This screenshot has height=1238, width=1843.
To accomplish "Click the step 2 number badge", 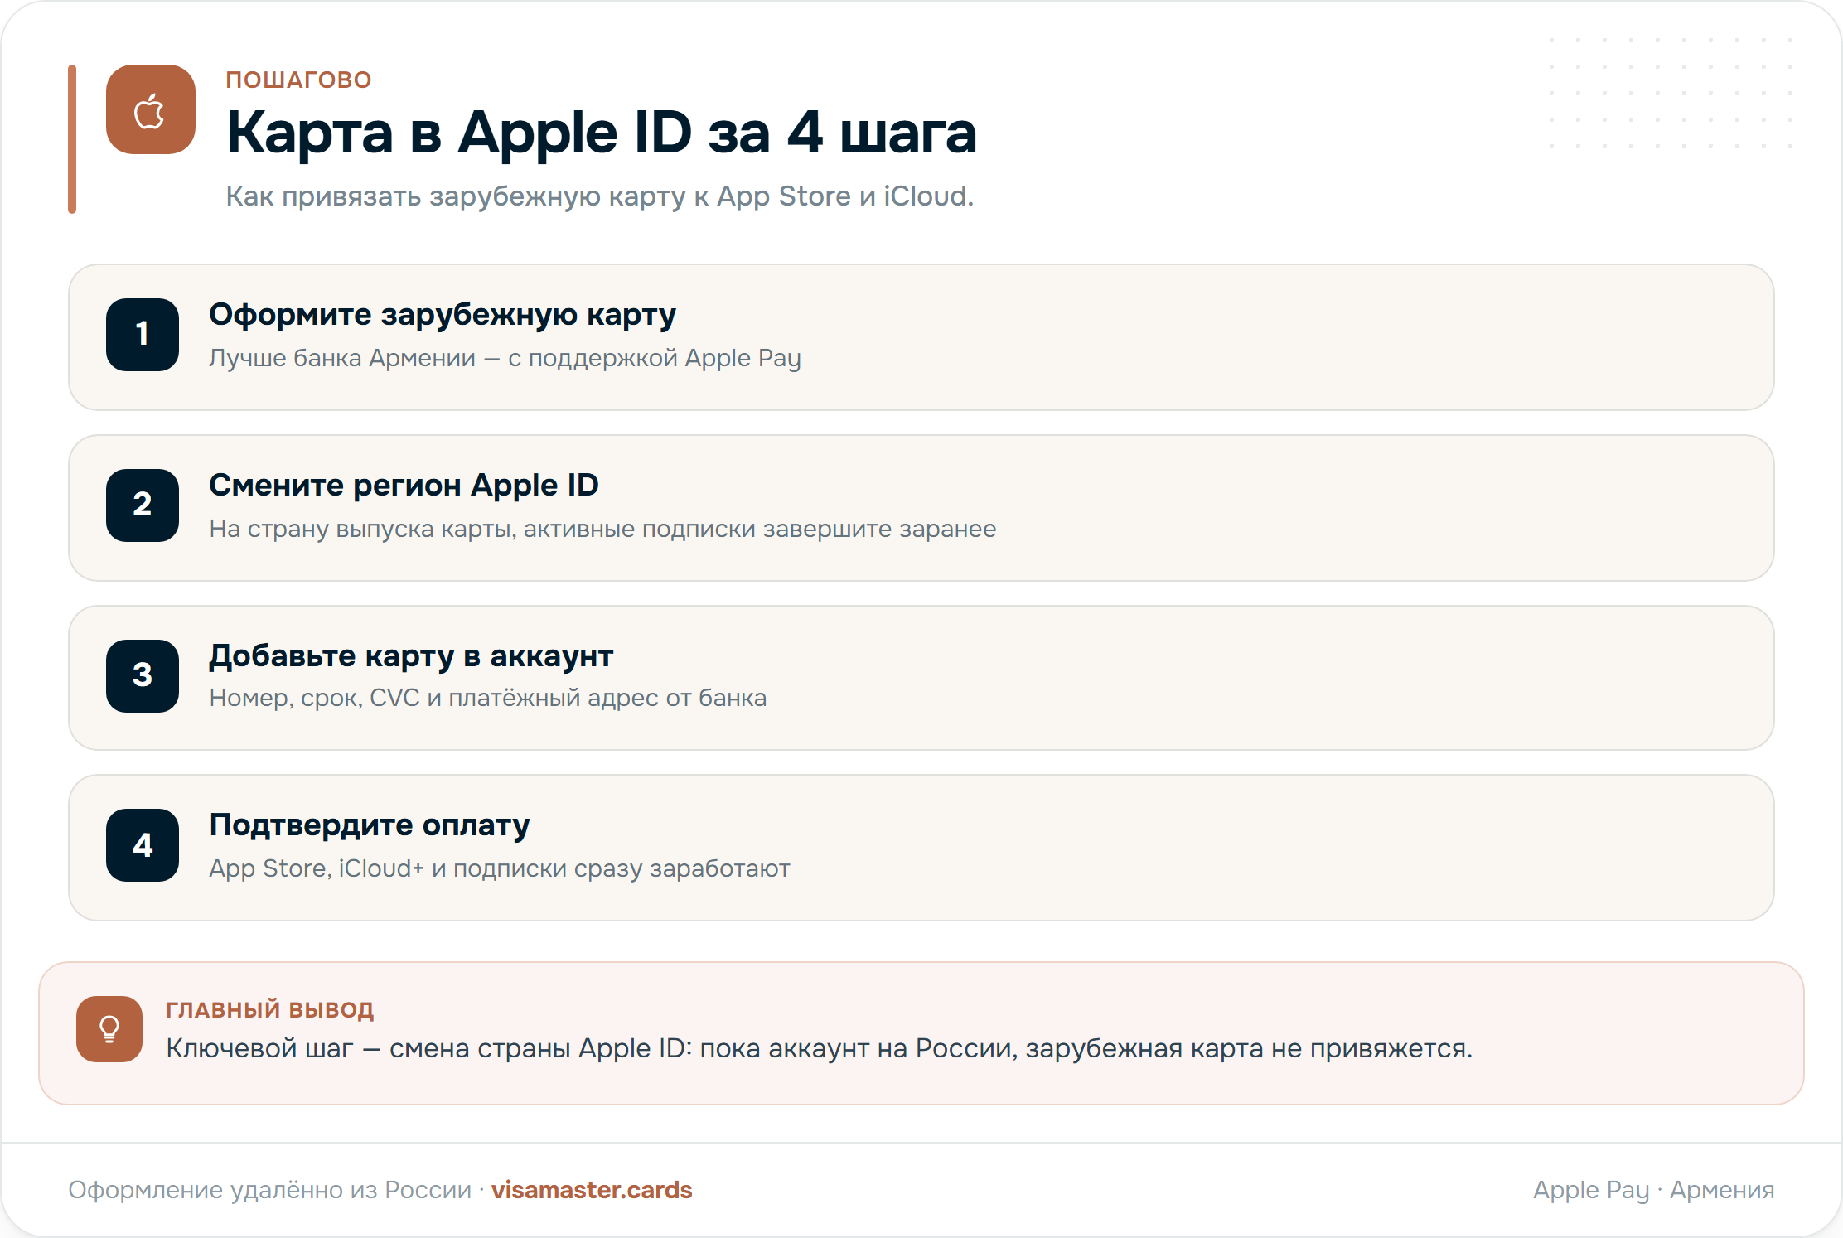I will [143, 505].
